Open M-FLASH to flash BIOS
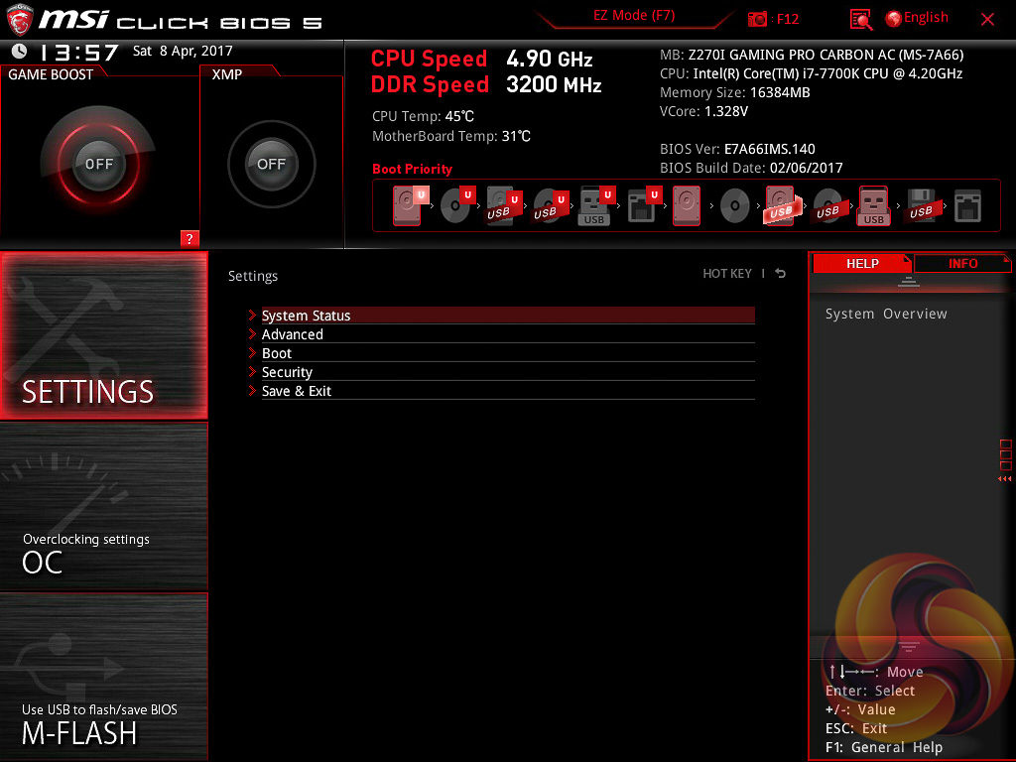1016x762 pixels. (x=103, y=677)
